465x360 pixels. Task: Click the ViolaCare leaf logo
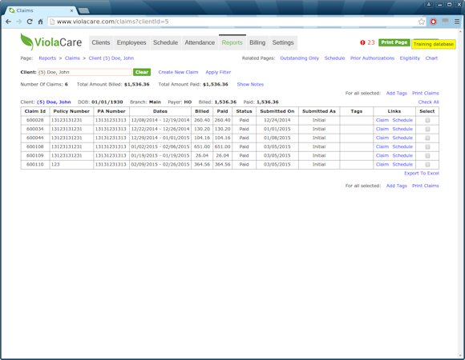pyautogui.click(x=26, y=42)
